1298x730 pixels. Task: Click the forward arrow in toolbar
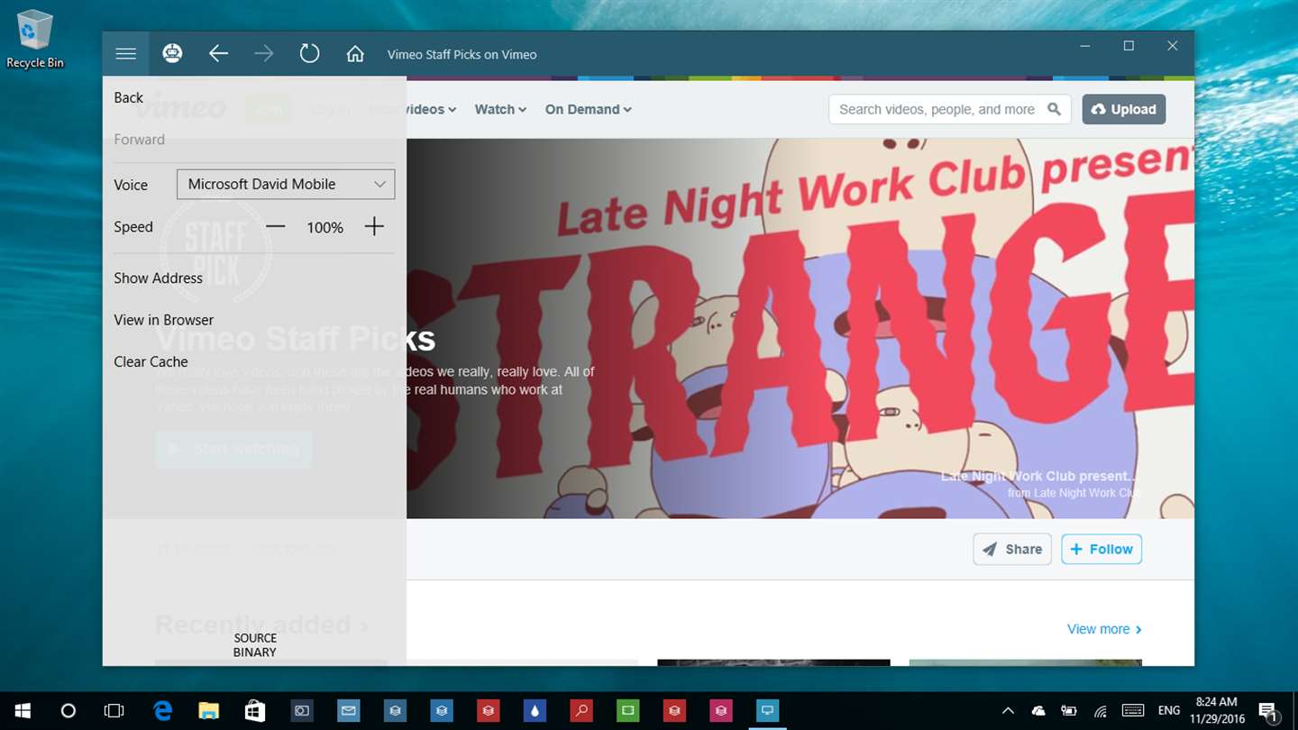(264, 54)
